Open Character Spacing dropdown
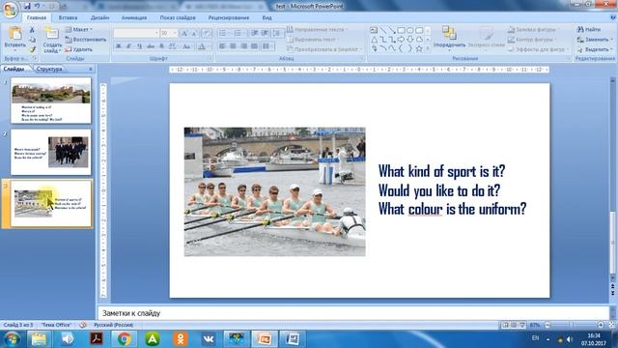Image resolution: width=618 pixels, height=348 pixels. tap(173, 46)
